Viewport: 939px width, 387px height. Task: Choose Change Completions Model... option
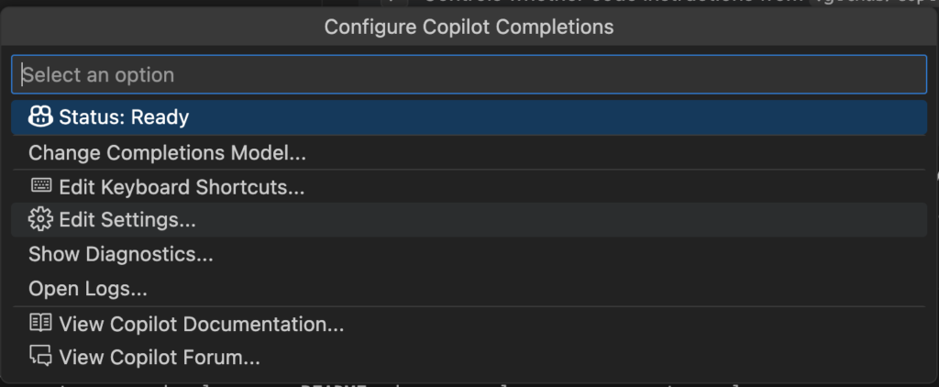coord(167,153)
